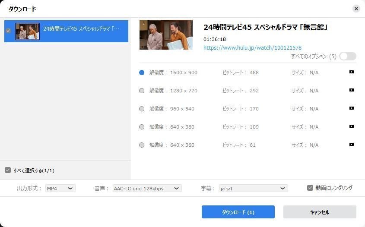
Task: Click the ダウンロード title text at the top
Action: click(22, 9)
